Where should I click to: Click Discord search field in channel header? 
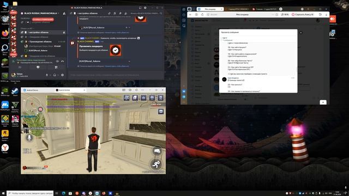[x=146, y=13]
